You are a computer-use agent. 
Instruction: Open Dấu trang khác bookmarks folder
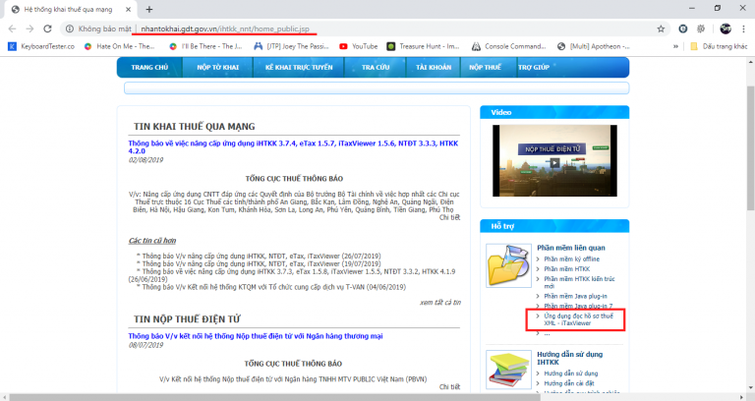[x=719, y=46]
